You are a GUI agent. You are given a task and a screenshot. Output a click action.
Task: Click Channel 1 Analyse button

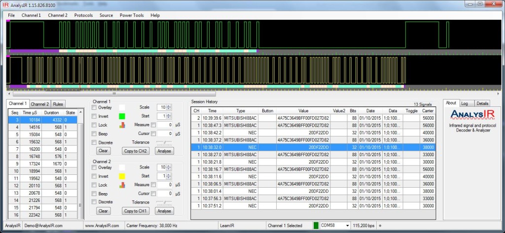click(164, 151)
